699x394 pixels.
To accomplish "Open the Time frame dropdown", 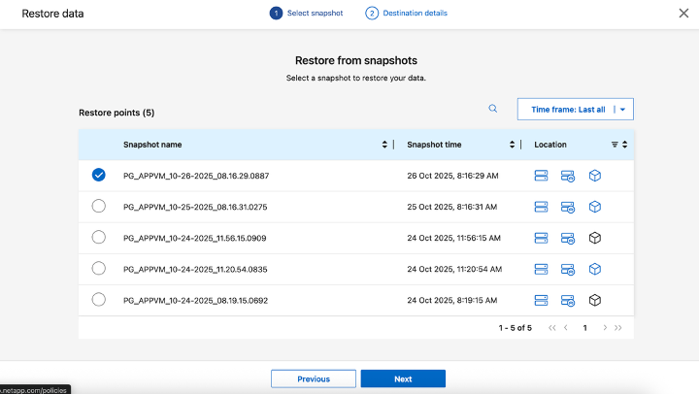I will 575,110.
